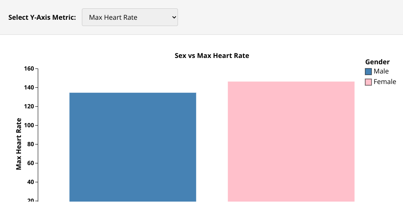Click the Sex vs Max Heart Rate title
The height and width of the screenshot is (210, 403).
point(212,55)
